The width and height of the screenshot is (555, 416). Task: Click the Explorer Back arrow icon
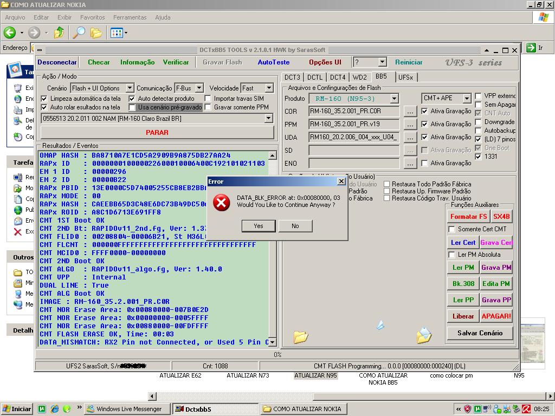click(x=10, y=33)
